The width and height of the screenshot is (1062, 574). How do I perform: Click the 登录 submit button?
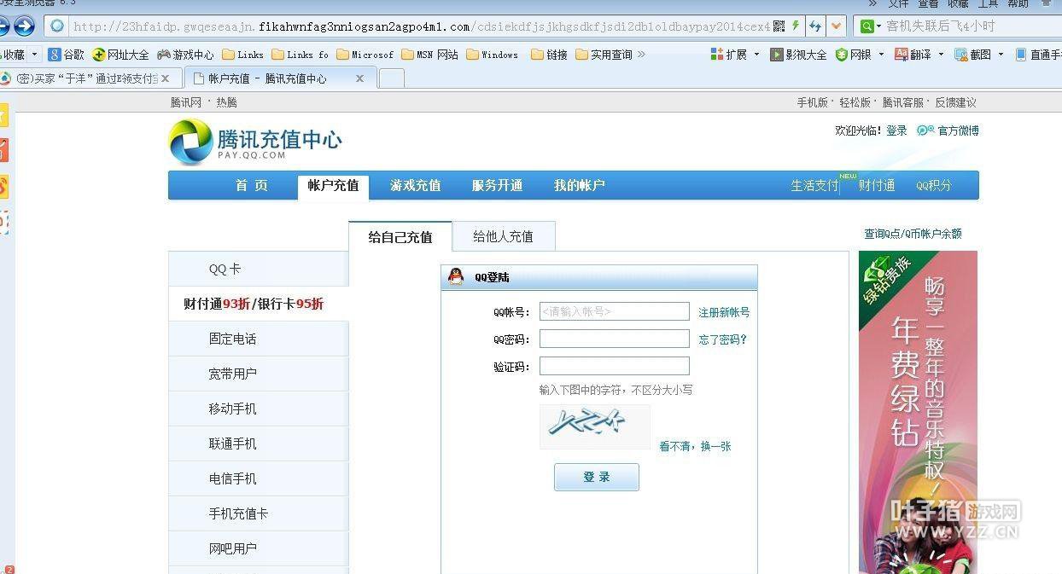597,478
